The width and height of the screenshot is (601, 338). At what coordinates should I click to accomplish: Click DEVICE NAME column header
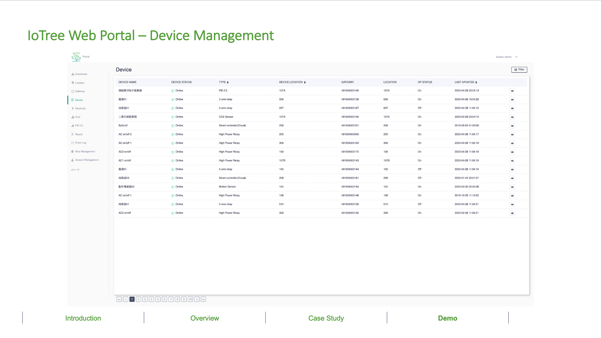pyautogui.click(x=128, y=82)
